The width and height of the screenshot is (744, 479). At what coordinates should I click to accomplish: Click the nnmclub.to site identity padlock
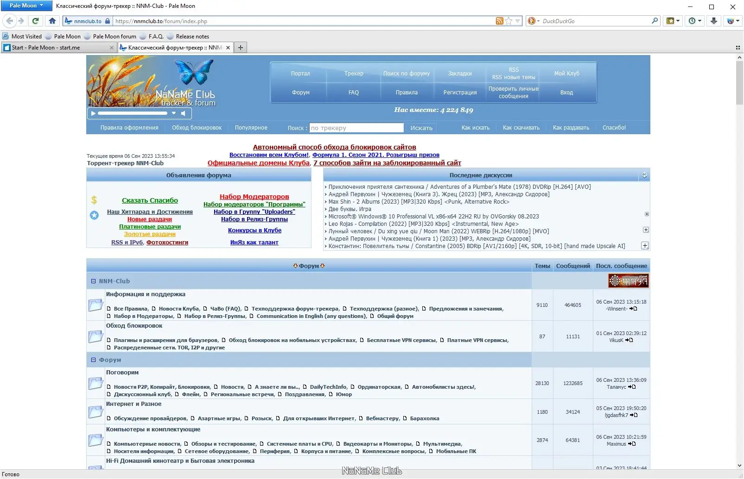coord(108,21)
